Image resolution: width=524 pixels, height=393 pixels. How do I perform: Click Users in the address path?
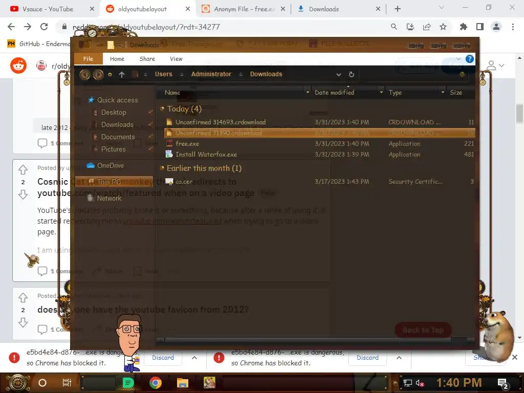163,74
